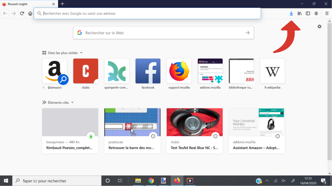Open the Downloads arrow in toolbar
The height and width of the screenshot is (186, 332).
[291, 14]
